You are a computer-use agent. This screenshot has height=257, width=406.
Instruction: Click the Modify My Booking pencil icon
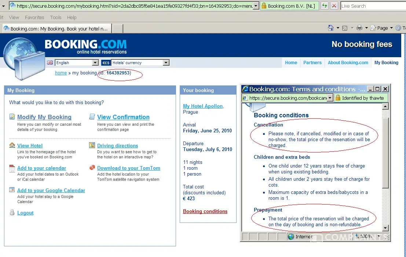coord(12,117)
